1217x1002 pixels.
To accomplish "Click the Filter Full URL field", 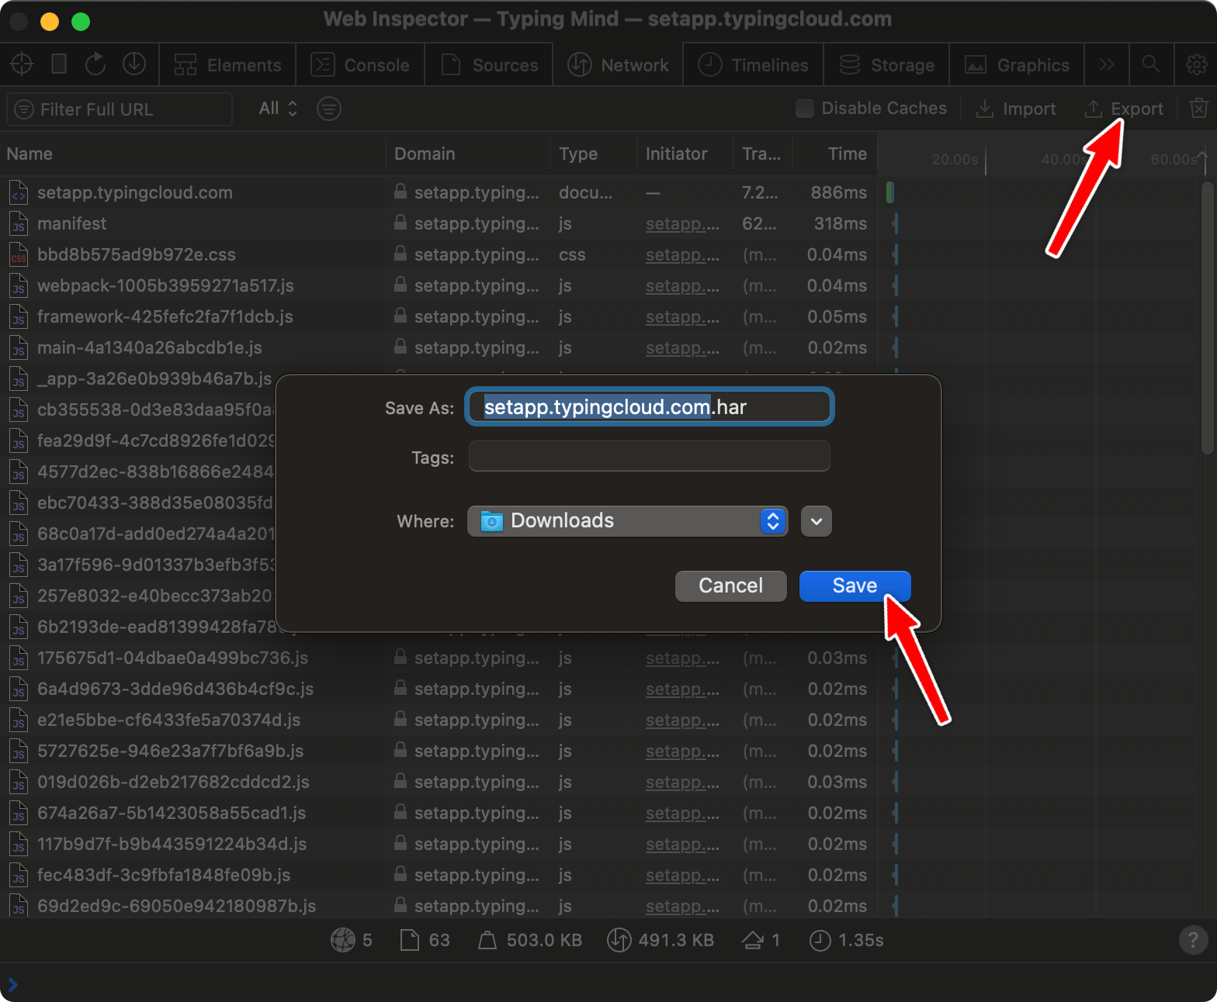I will point(120,109).
